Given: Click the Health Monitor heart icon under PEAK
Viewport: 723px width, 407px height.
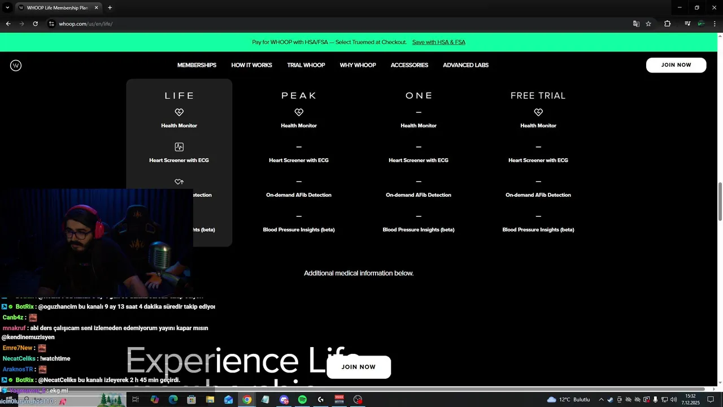Looking at the screenshot, I should click(299, 112).
